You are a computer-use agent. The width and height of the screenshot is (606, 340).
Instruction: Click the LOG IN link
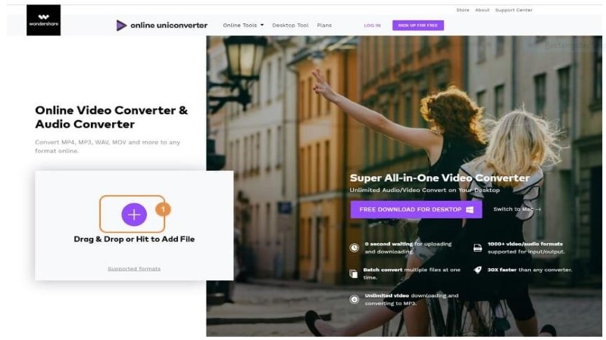(372, 26)
